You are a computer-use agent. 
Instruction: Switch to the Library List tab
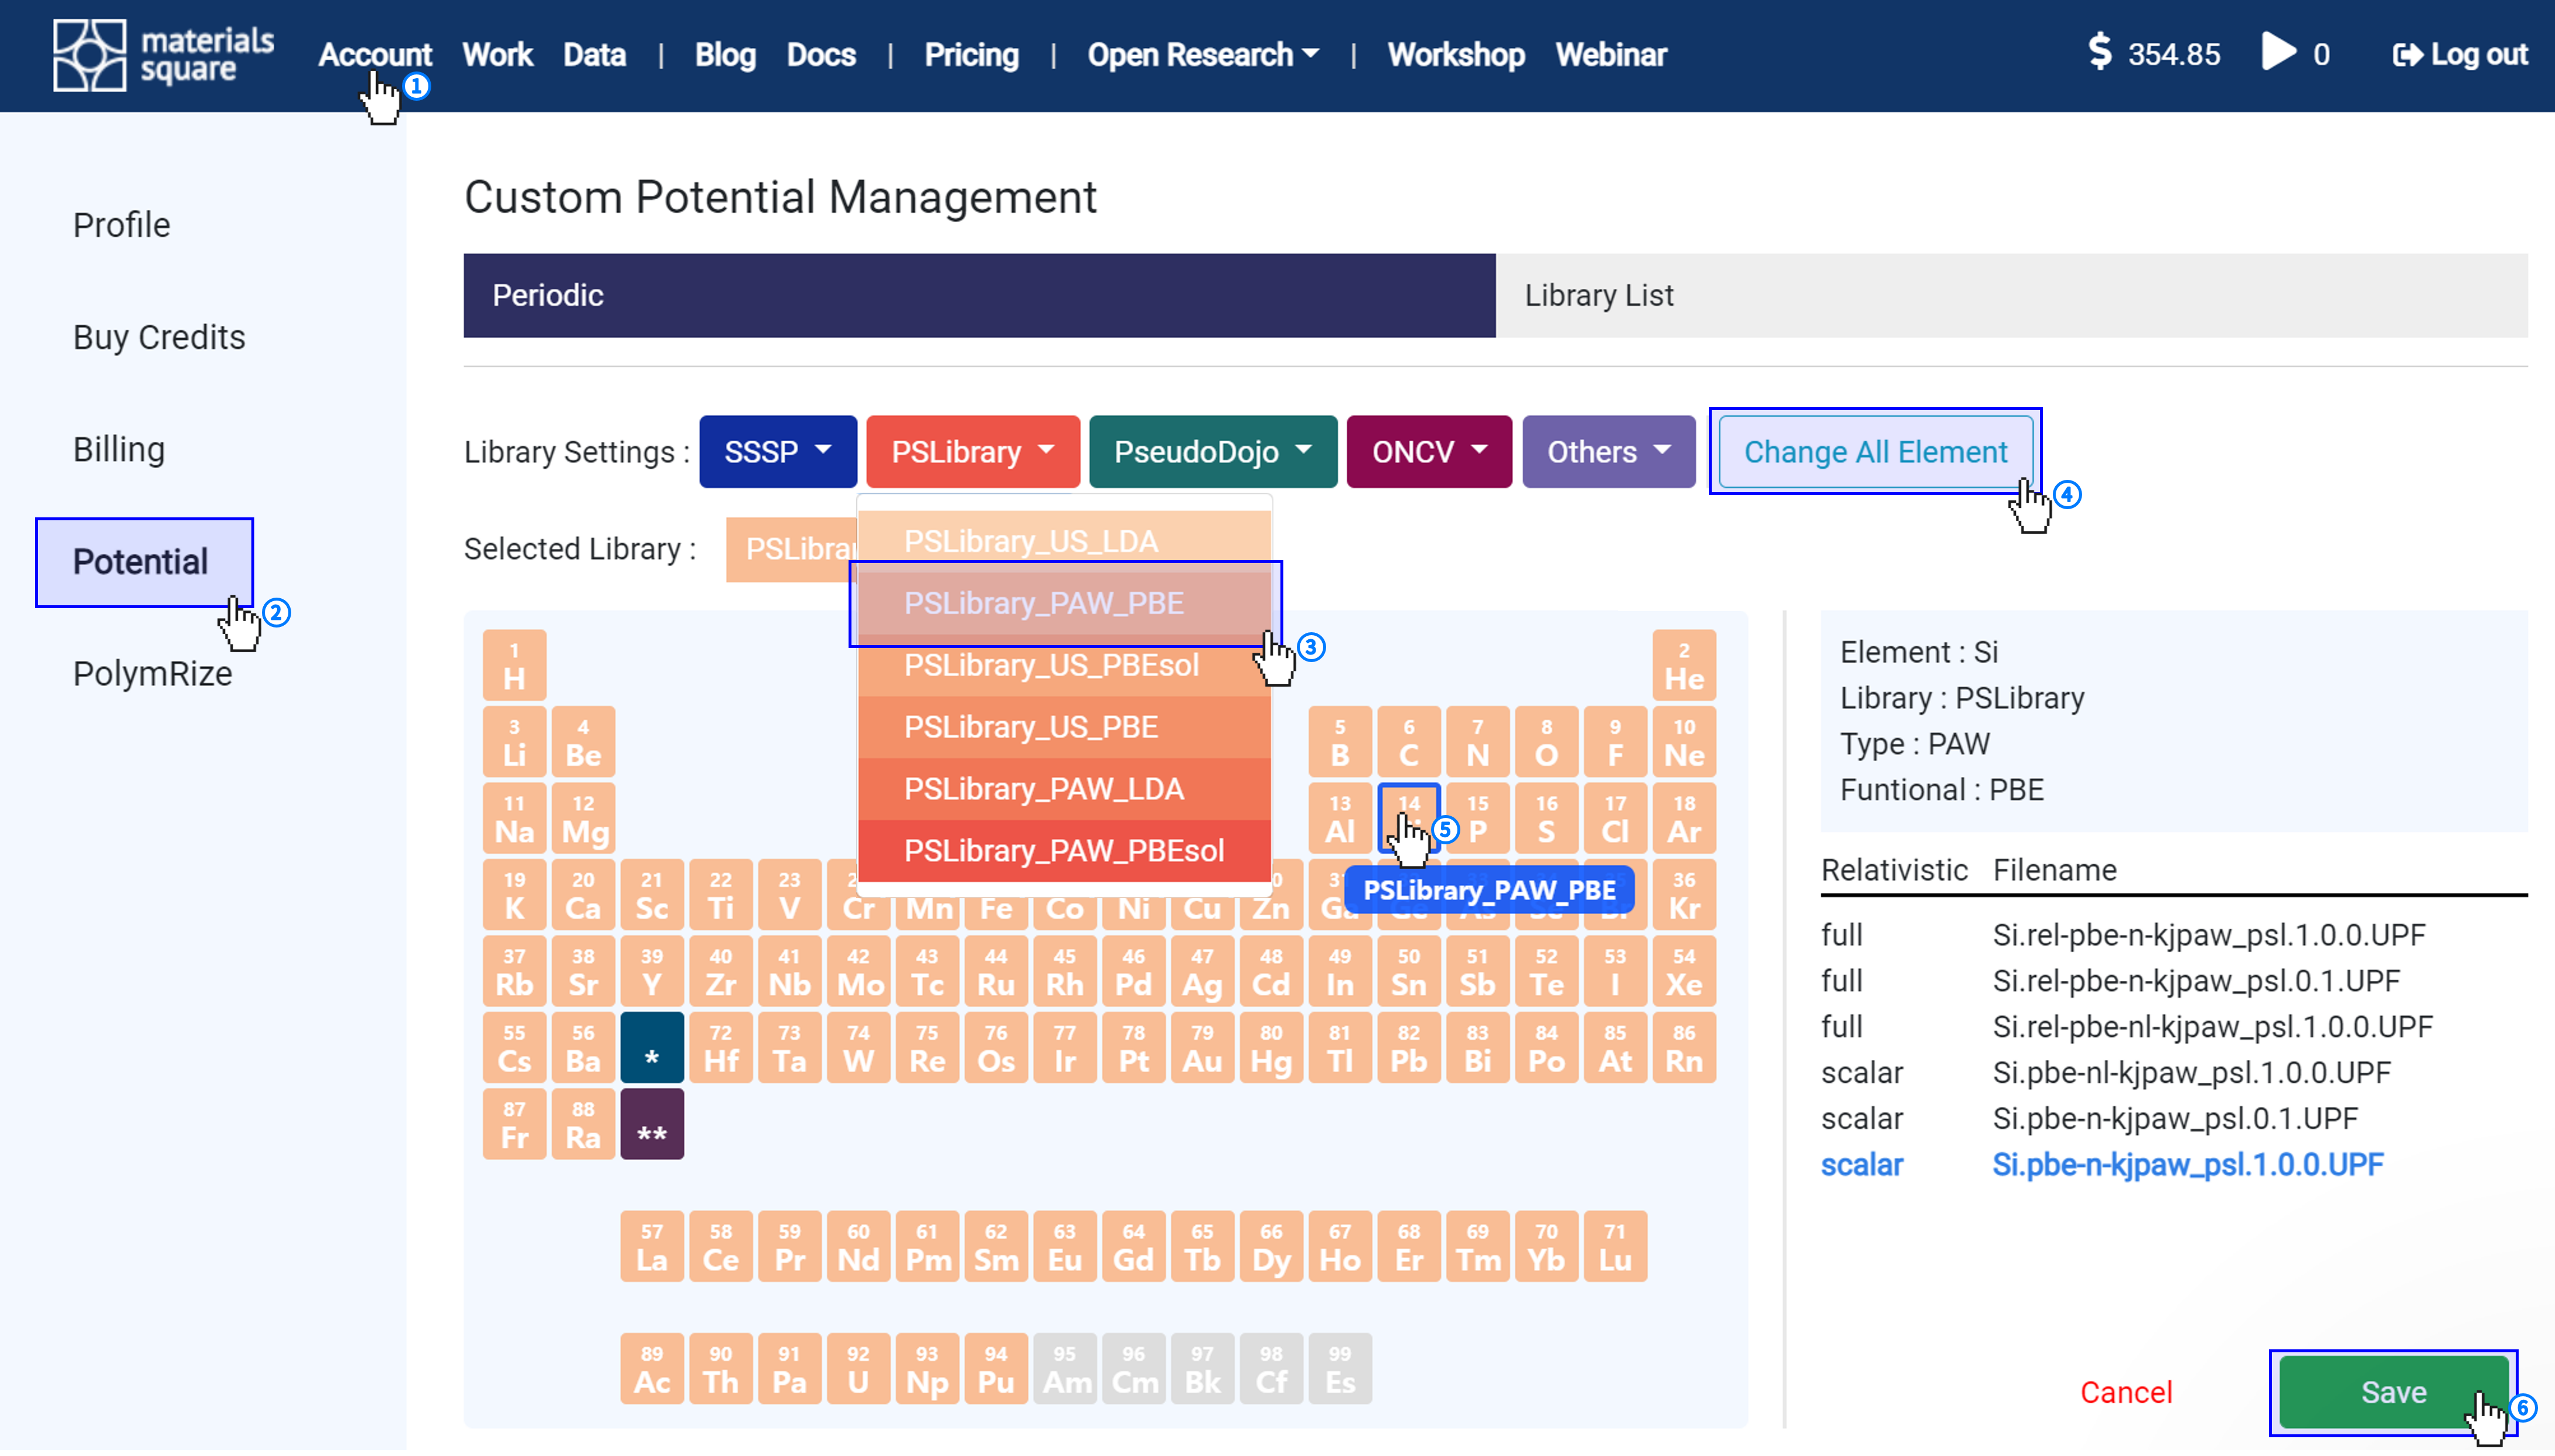click(2011, 295)
